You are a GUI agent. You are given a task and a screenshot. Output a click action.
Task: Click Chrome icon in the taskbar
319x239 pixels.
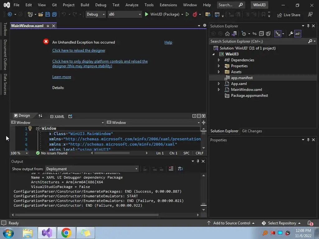point(66,233)
